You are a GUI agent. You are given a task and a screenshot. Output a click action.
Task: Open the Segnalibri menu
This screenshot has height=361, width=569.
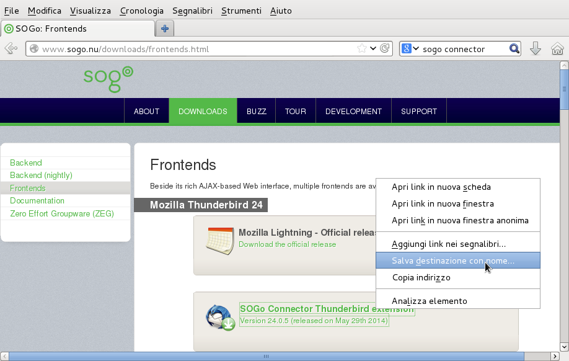click(x=192, y=11)
